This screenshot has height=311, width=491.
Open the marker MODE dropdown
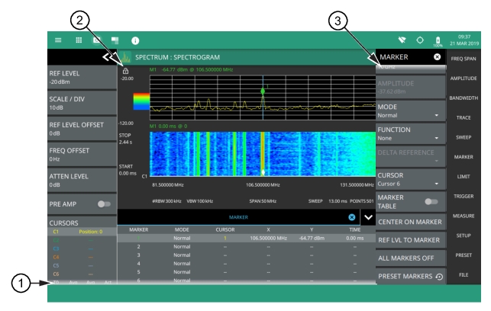pyautogui.click(x=407, y=111)
